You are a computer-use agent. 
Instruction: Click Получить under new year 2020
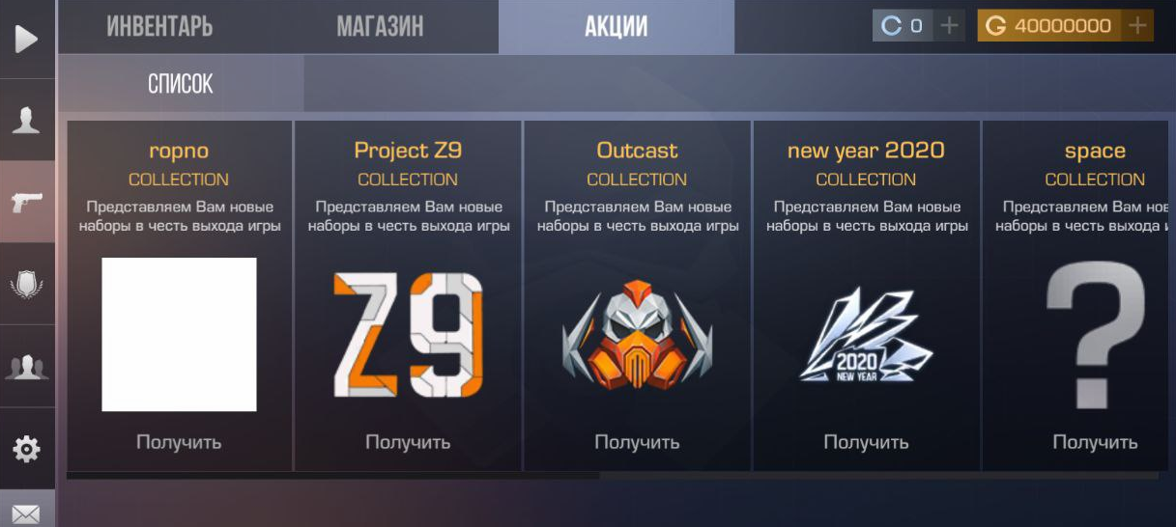pyautogui.click(x=866, y=442)
